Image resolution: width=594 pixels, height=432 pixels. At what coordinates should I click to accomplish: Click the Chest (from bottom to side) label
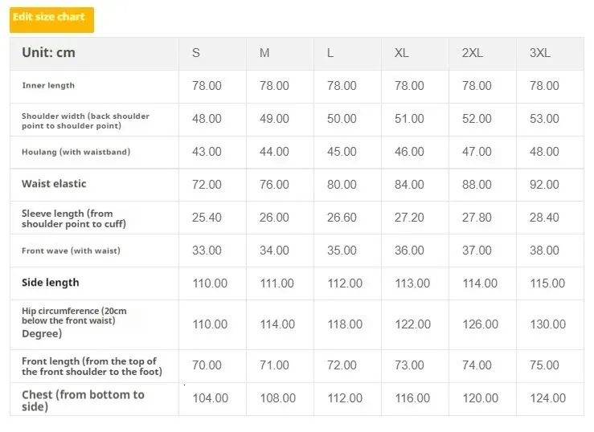[83, 400]
